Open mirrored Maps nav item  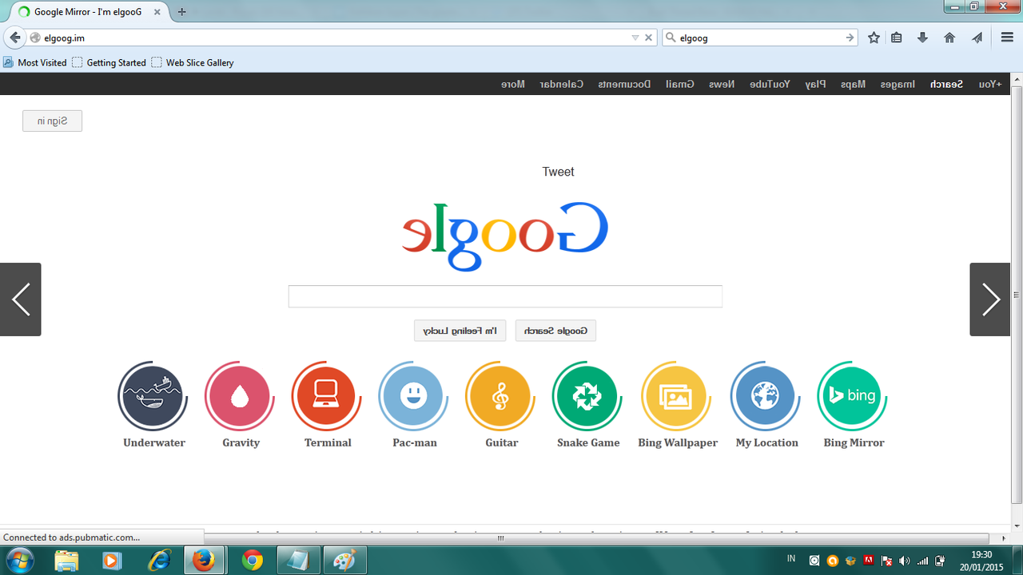tap(853, 84)
